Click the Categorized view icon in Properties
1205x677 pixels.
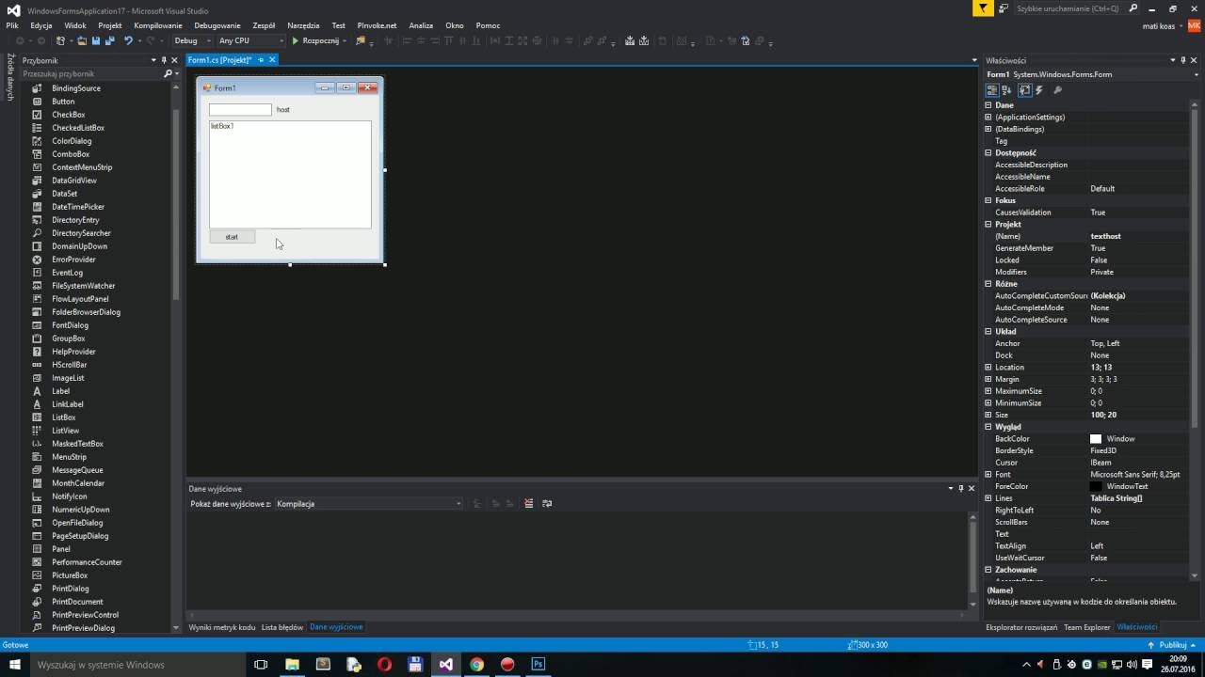click(992, 90)
